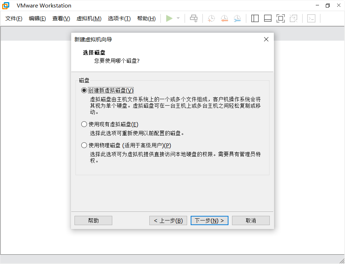Click the 磁盘 group label
Viewport: 345px width, 264px height.
[x=84, y=81]
